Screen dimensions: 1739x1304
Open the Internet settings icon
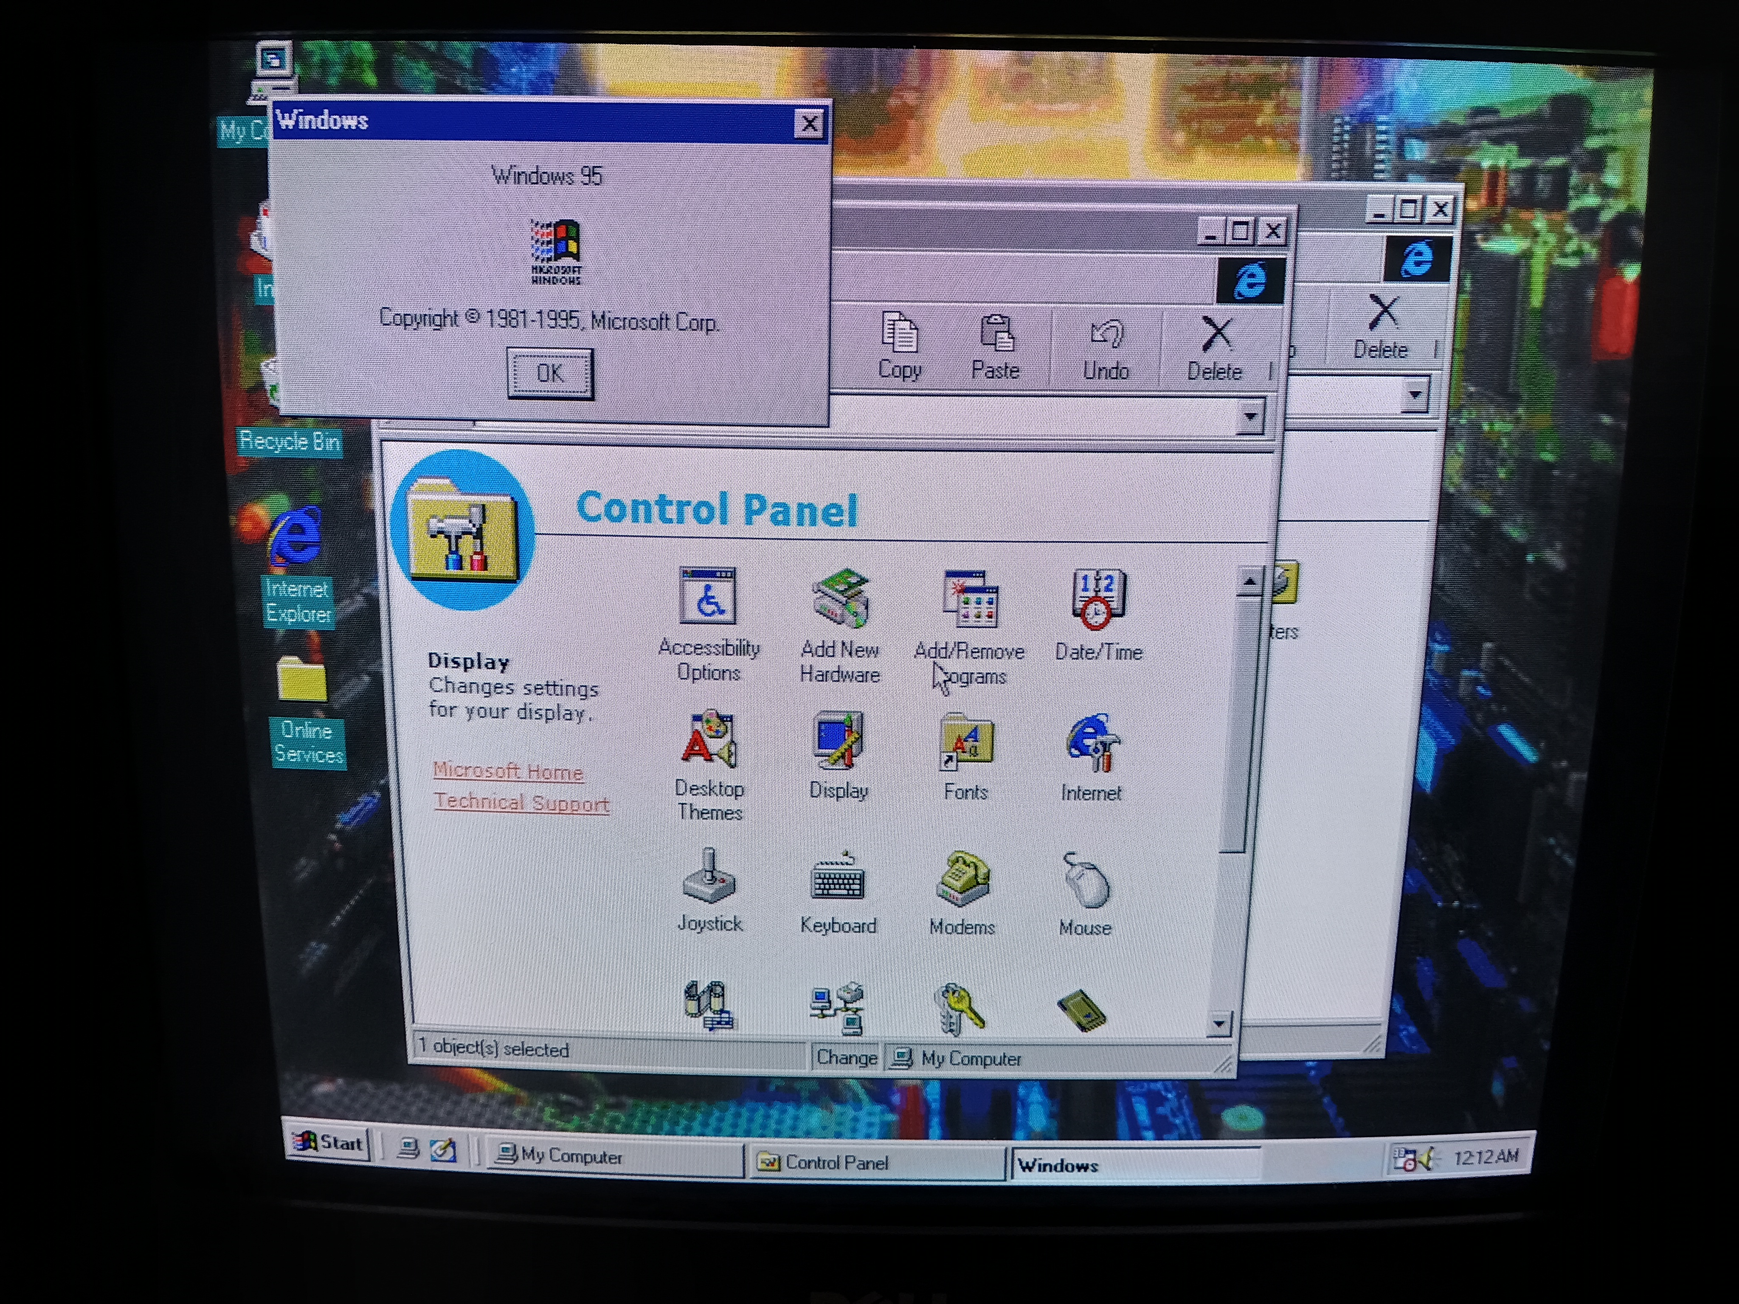(1091, 744)
